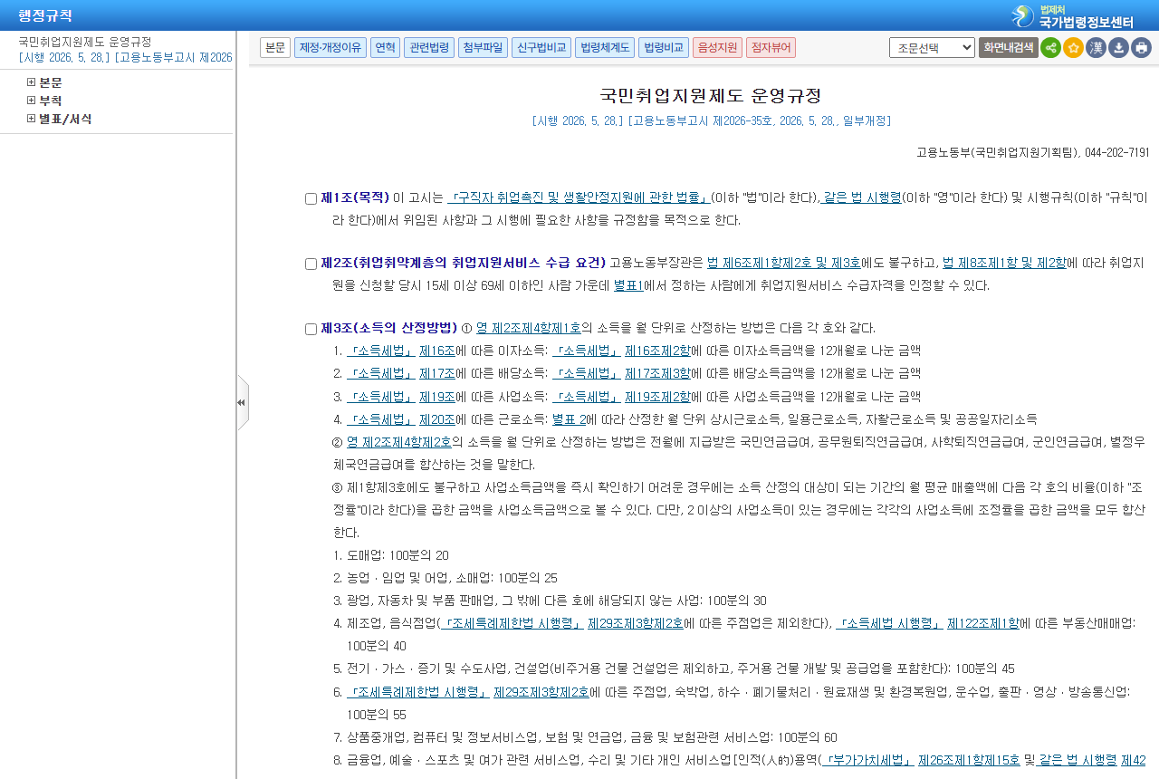Click the 국가법령정보센터 logo
This screenshot has width=1159, height=779.
(x=1073, y=15)
